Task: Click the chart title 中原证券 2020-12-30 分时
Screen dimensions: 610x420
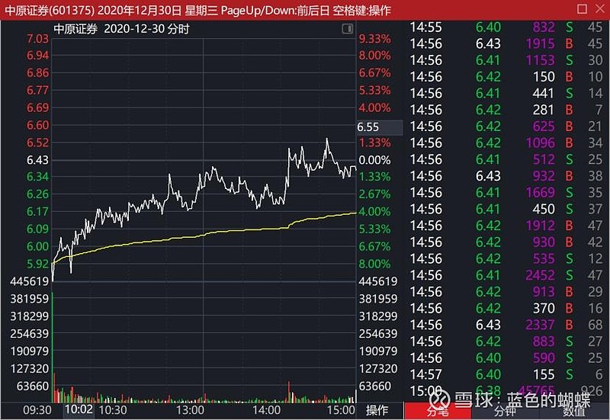Action: tap(121, 29)
